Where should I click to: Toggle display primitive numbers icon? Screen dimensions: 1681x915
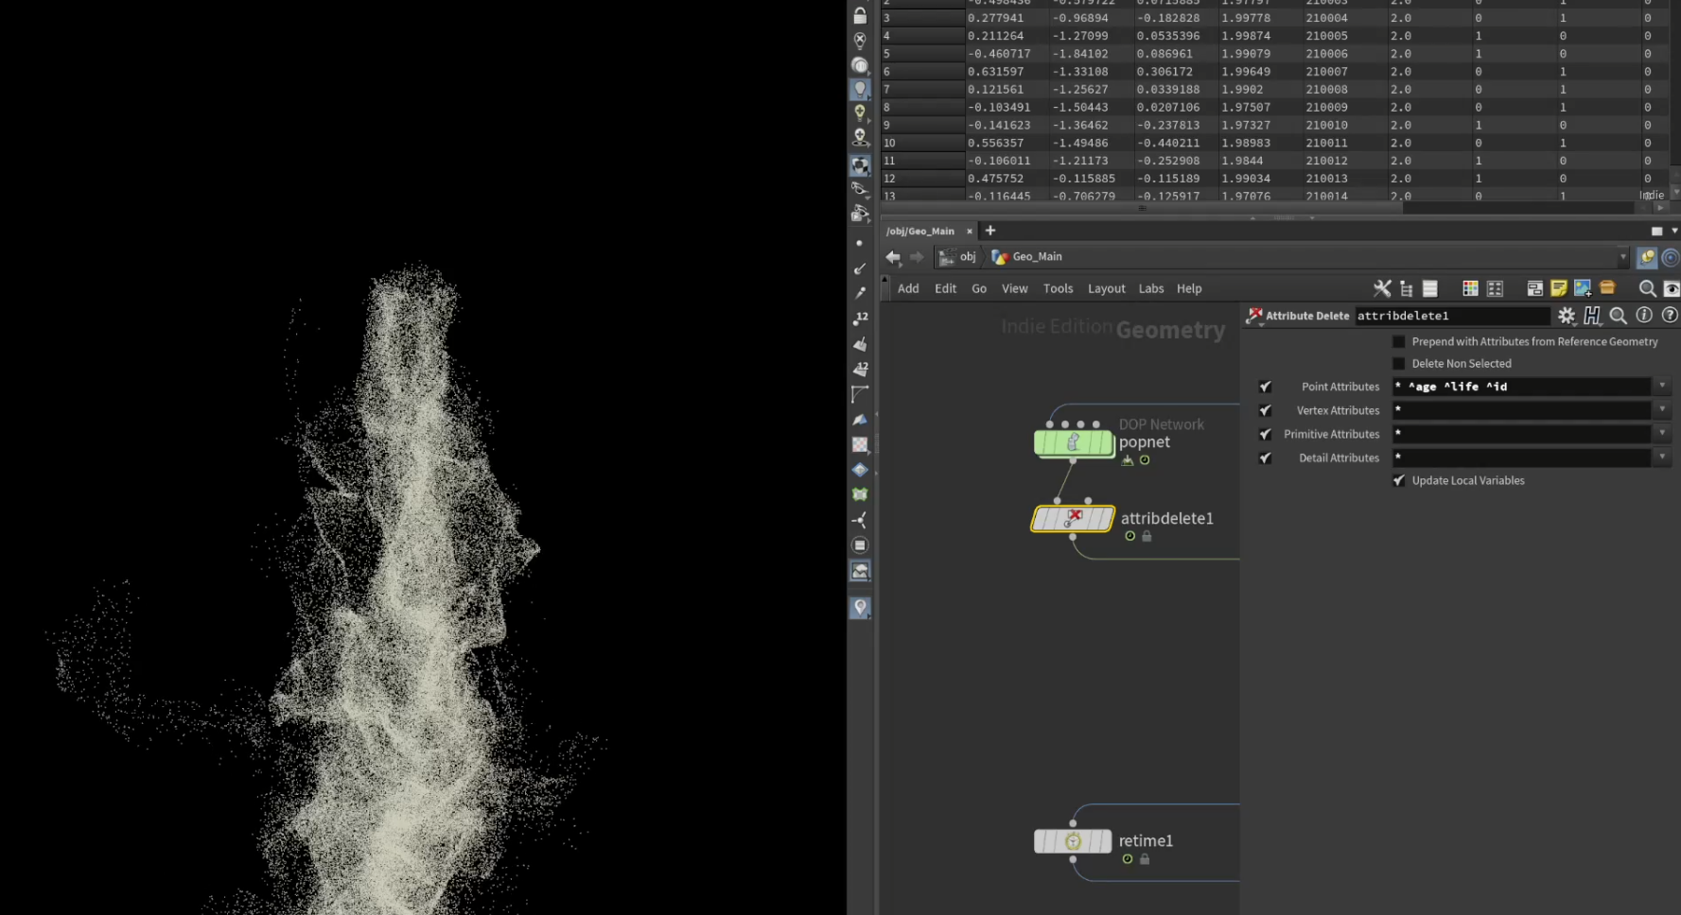pyautogui.click(x=860, y=369)
